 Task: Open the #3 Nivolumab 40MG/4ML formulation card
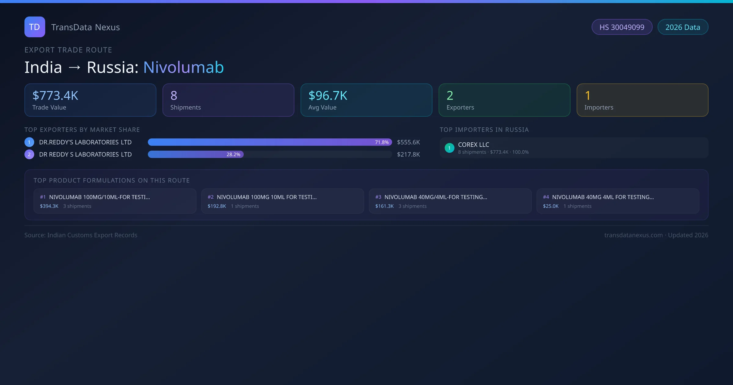tap(450, 201)
